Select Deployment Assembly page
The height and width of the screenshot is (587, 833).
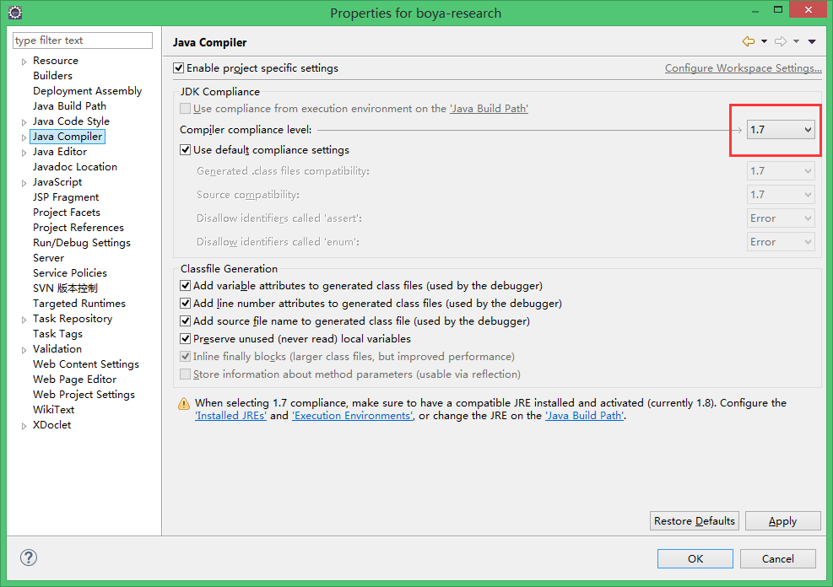[x=87, y=91]
